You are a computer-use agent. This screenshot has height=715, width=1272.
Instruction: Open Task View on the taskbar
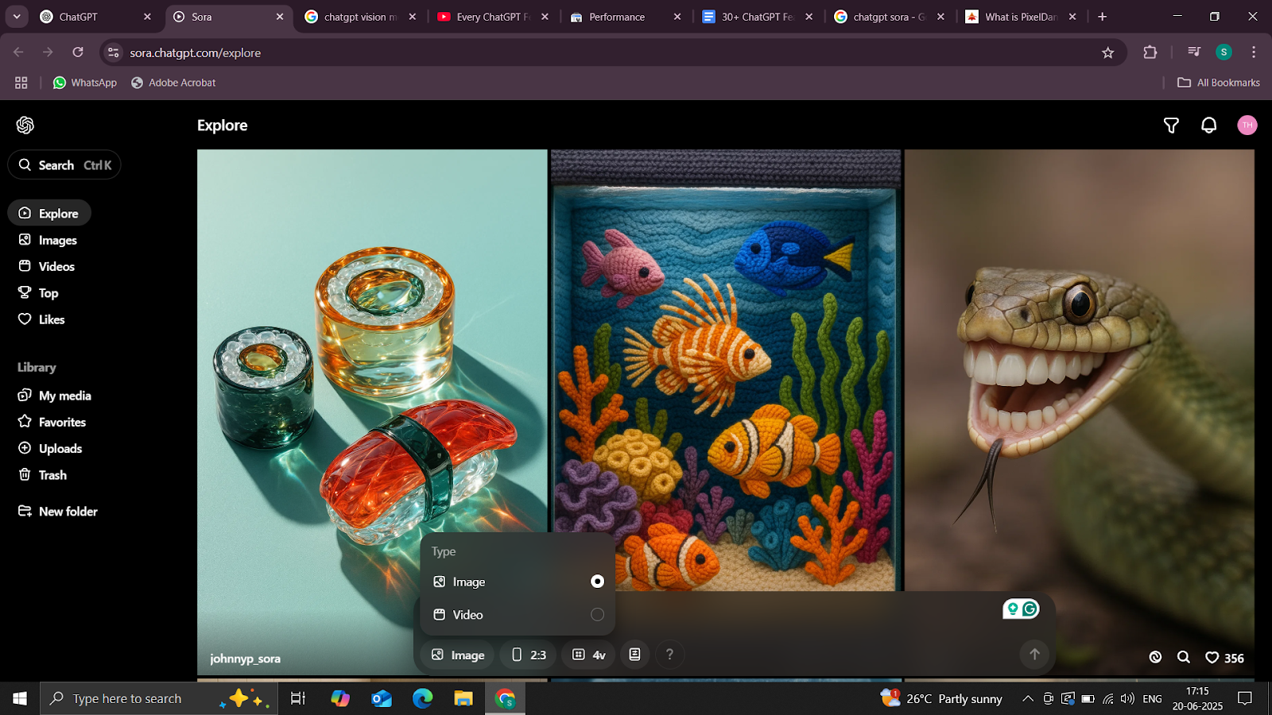[298, 698]
